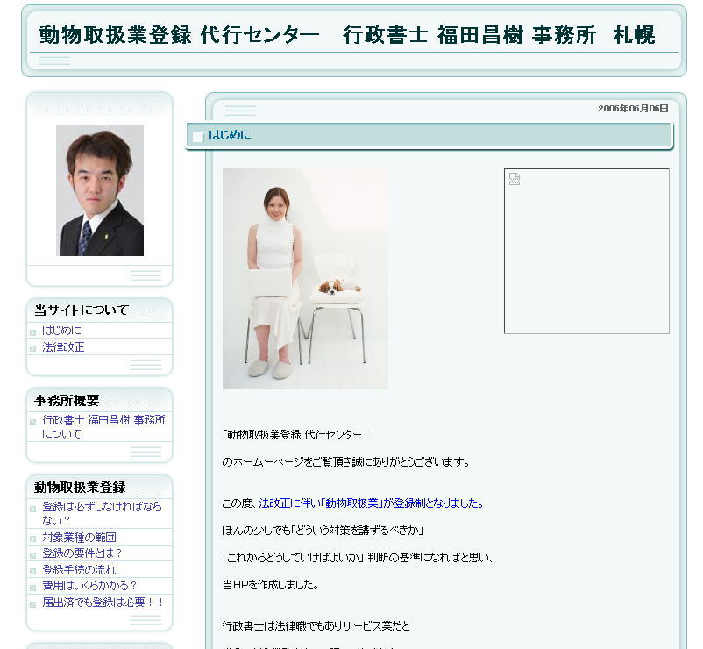The width and height of the screenshot is (703, 649).
Task: Click the bullet icon beside 対象業種の範囲
Action: click(32, 538)
